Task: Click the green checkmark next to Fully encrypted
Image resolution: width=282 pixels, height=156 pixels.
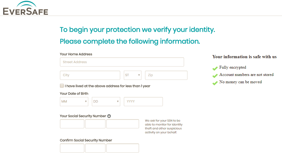Action: click(215, 68)
